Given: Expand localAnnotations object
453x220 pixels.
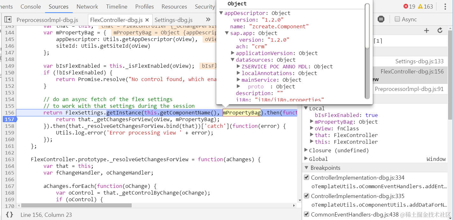Looking at the screenshot, I should [x=239, y=73].
